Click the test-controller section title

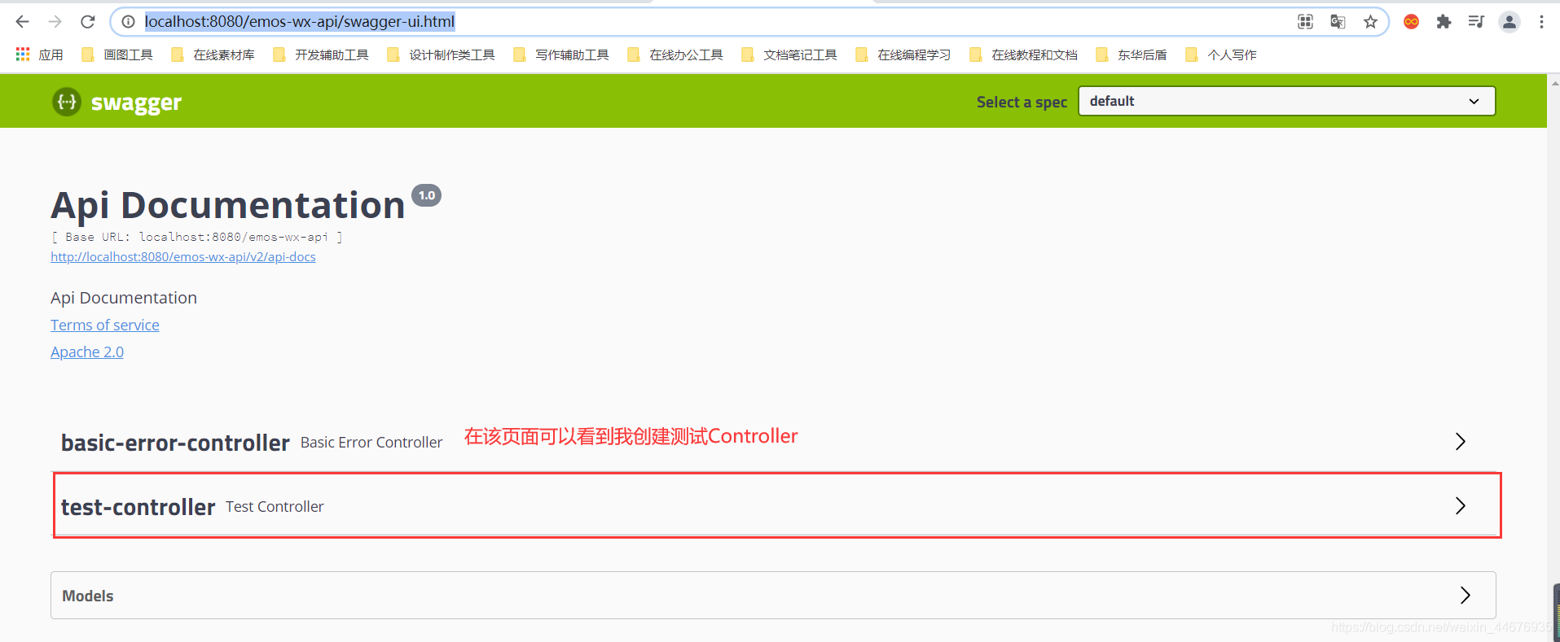click(x=138, y=507)
